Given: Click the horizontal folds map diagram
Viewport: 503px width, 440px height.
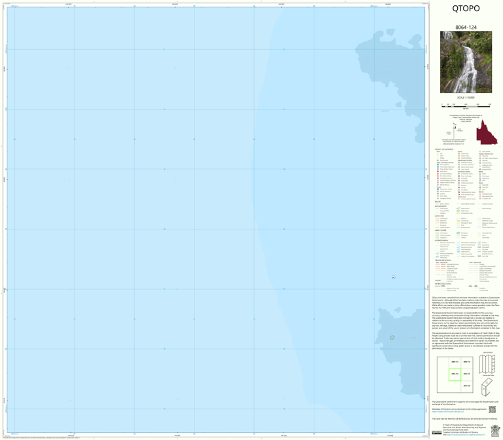Looking at the screenshot, I should click(487, 364).
